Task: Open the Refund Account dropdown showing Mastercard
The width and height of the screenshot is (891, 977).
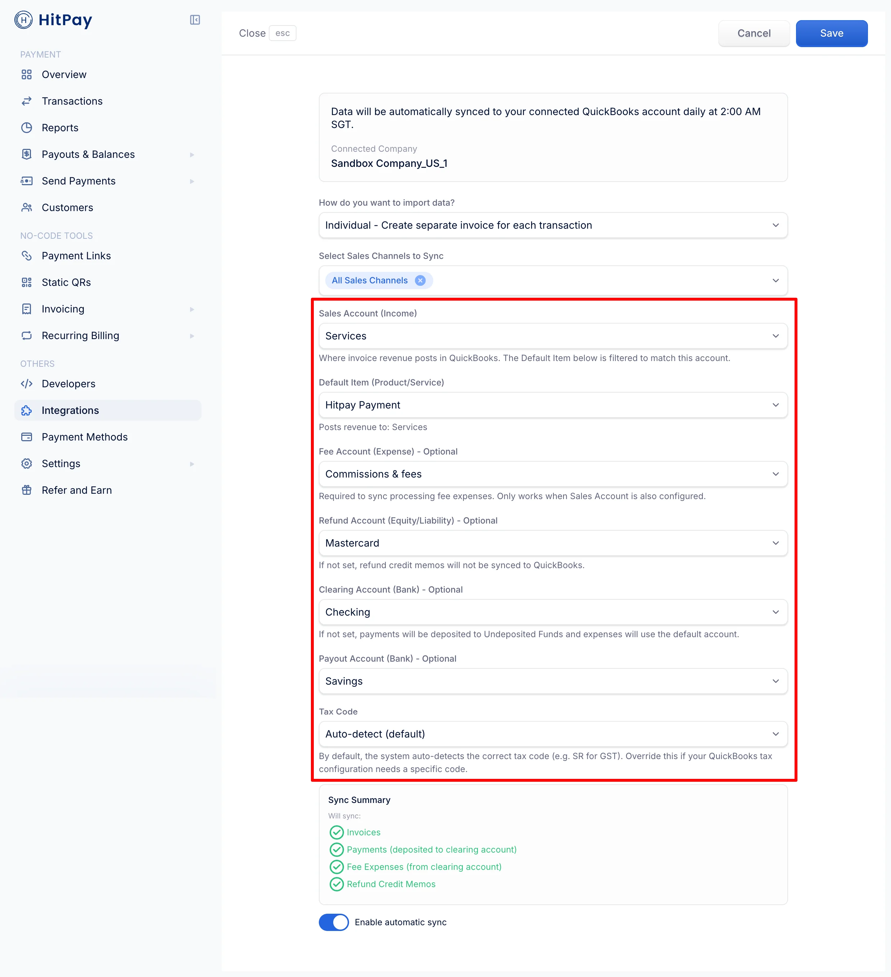Action: 553,543
